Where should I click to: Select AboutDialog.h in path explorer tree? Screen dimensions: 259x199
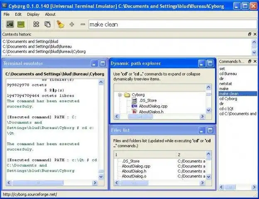pos(151,112)
